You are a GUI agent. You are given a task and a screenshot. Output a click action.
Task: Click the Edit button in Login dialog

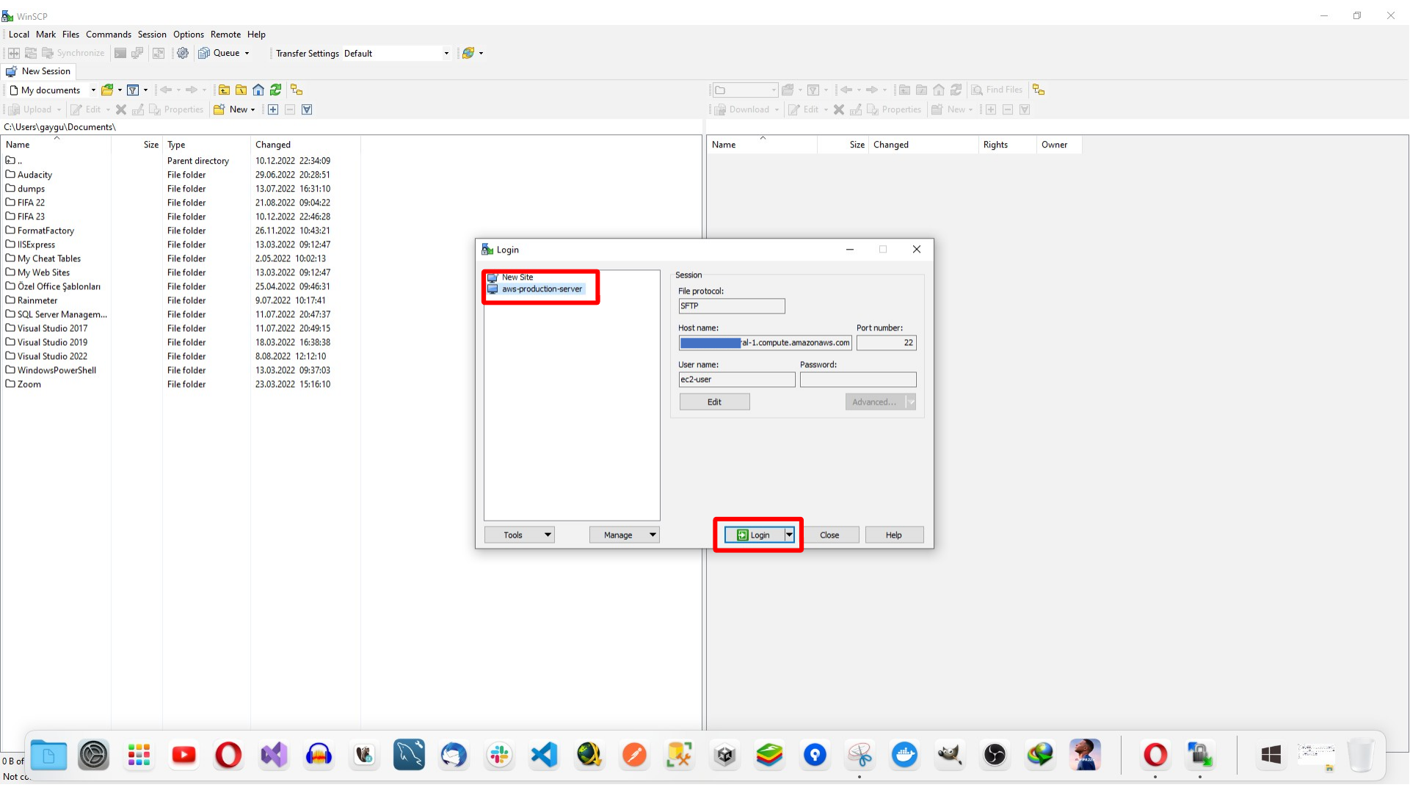pyautogui.click(x=714, y=402)
